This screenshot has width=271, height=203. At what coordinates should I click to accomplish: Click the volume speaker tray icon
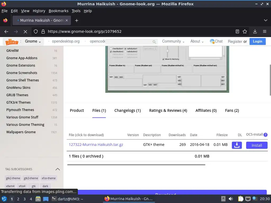[231, 199]
